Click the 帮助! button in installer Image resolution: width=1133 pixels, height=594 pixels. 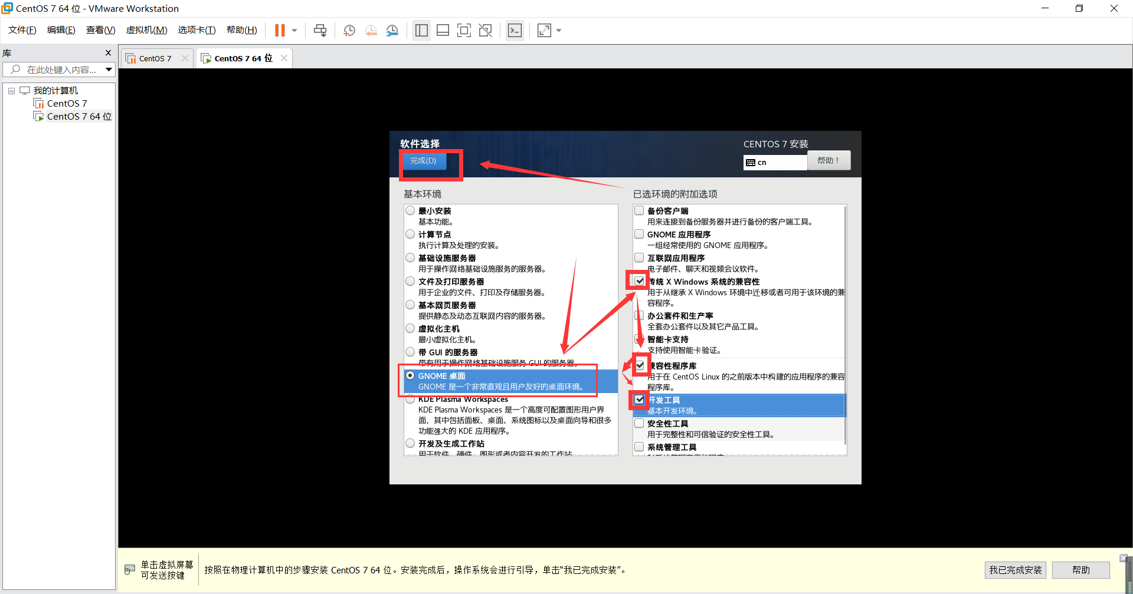[x=829, y=160]
